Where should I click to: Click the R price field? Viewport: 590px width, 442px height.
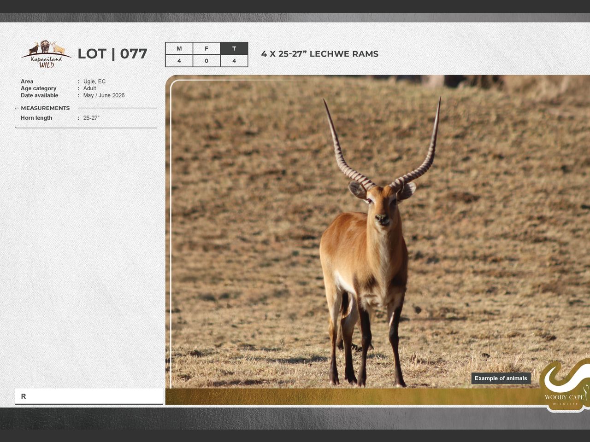pyautogui.click(x=88, y=396)
